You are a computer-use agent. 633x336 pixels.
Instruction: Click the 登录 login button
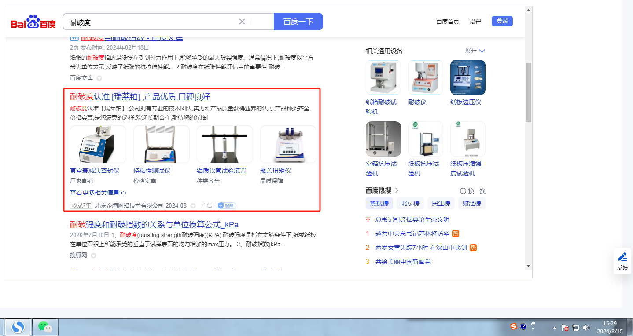point(502,21)
